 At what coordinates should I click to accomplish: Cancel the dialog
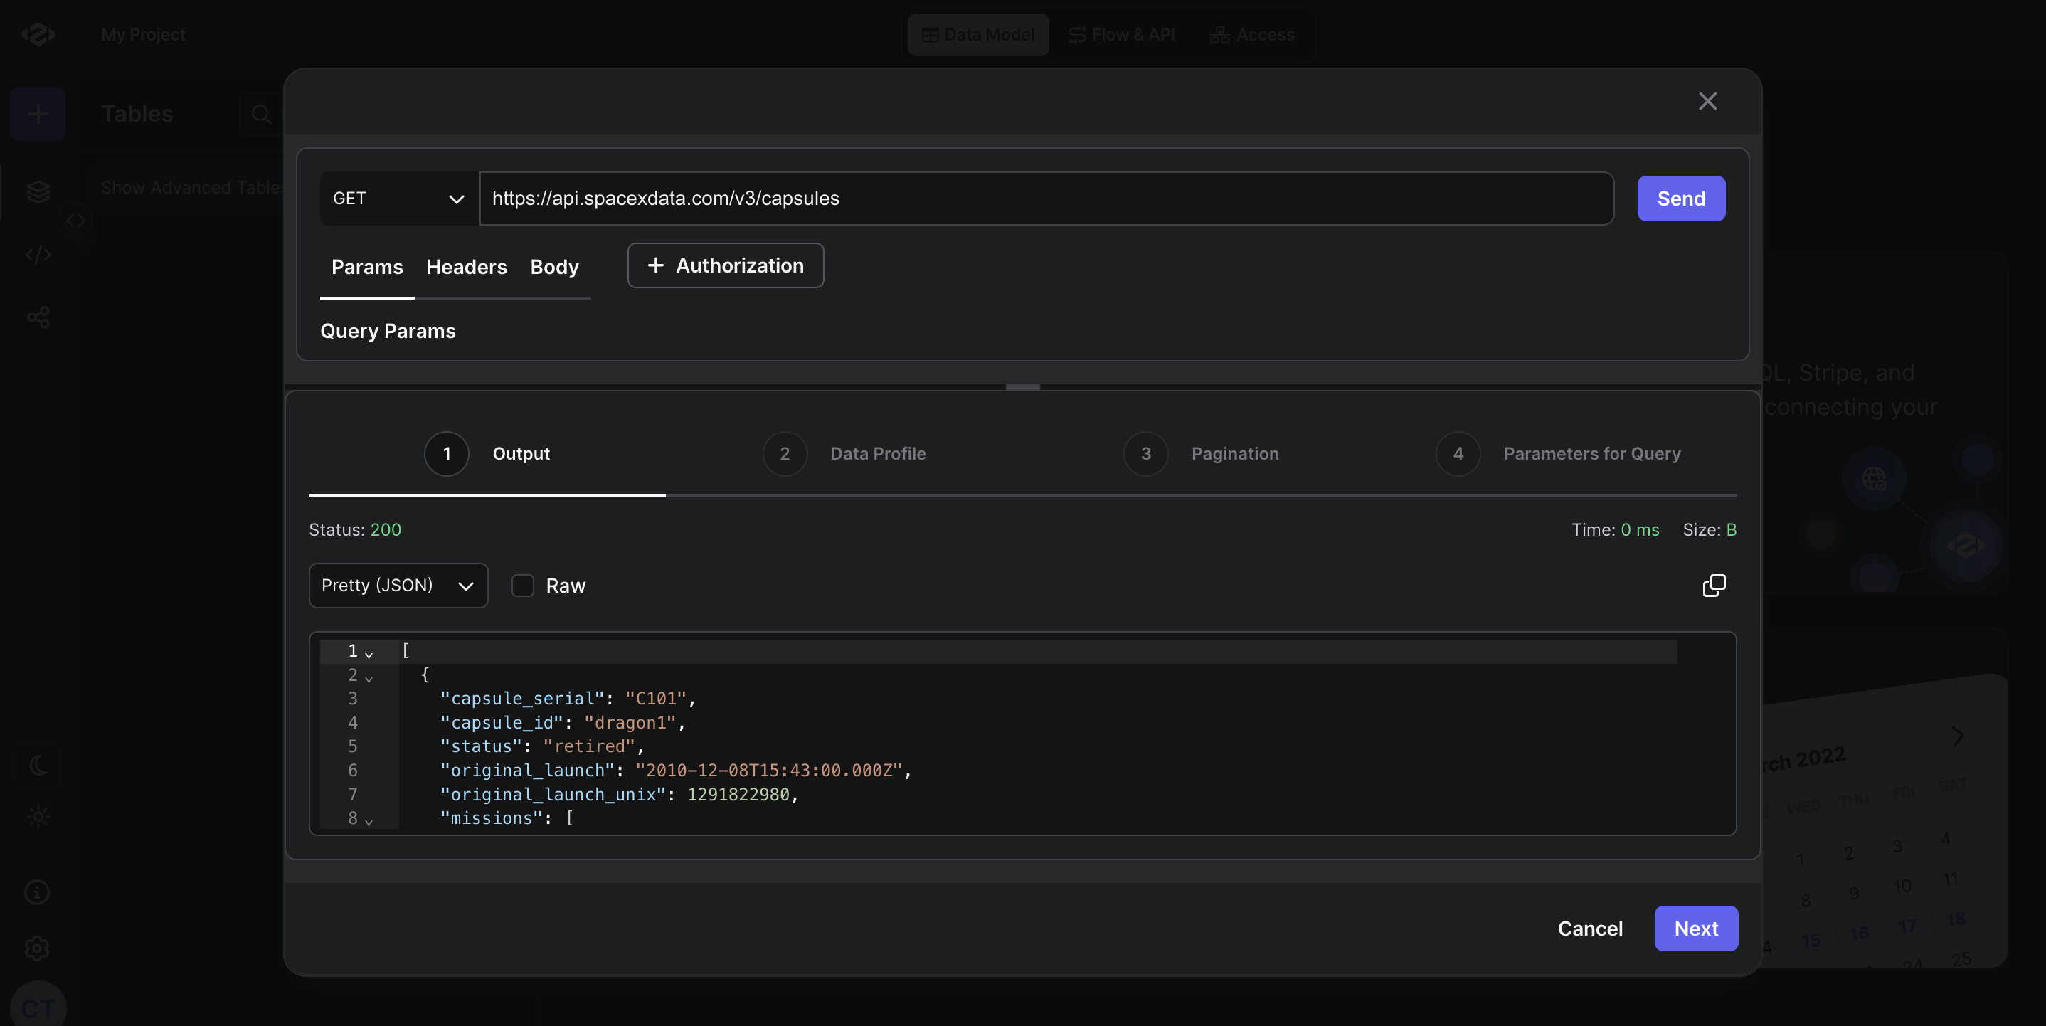pos(1590,929)
